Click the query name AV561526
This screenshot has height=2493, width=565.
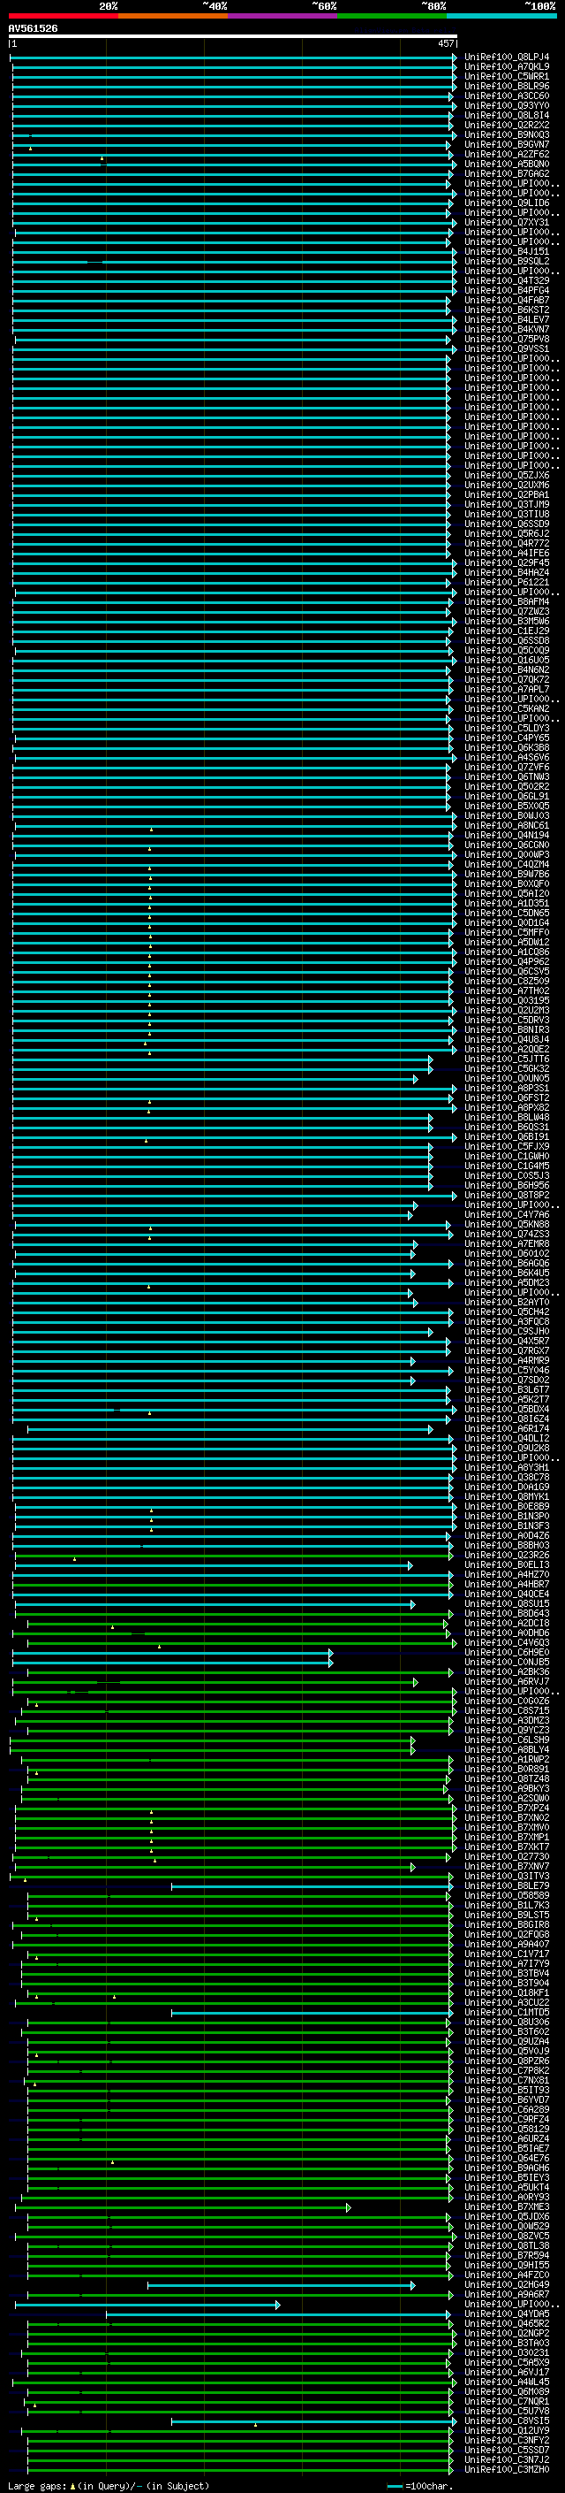coord(33,28)
